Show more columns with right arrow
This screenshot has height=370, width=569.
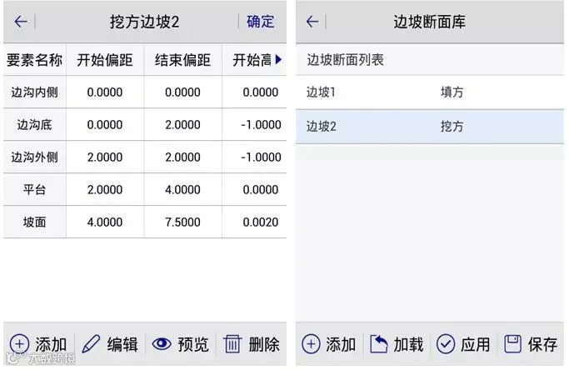pyautogui.click(x=278, y=59)
